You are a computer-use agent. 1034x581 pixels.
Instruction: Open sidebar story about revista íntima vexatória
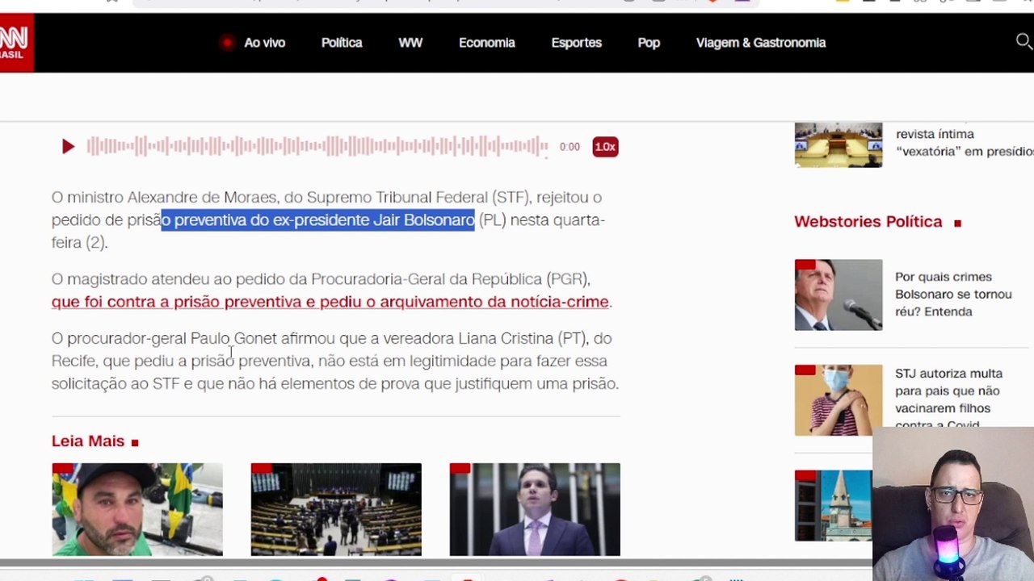click(x=965, y=143)
